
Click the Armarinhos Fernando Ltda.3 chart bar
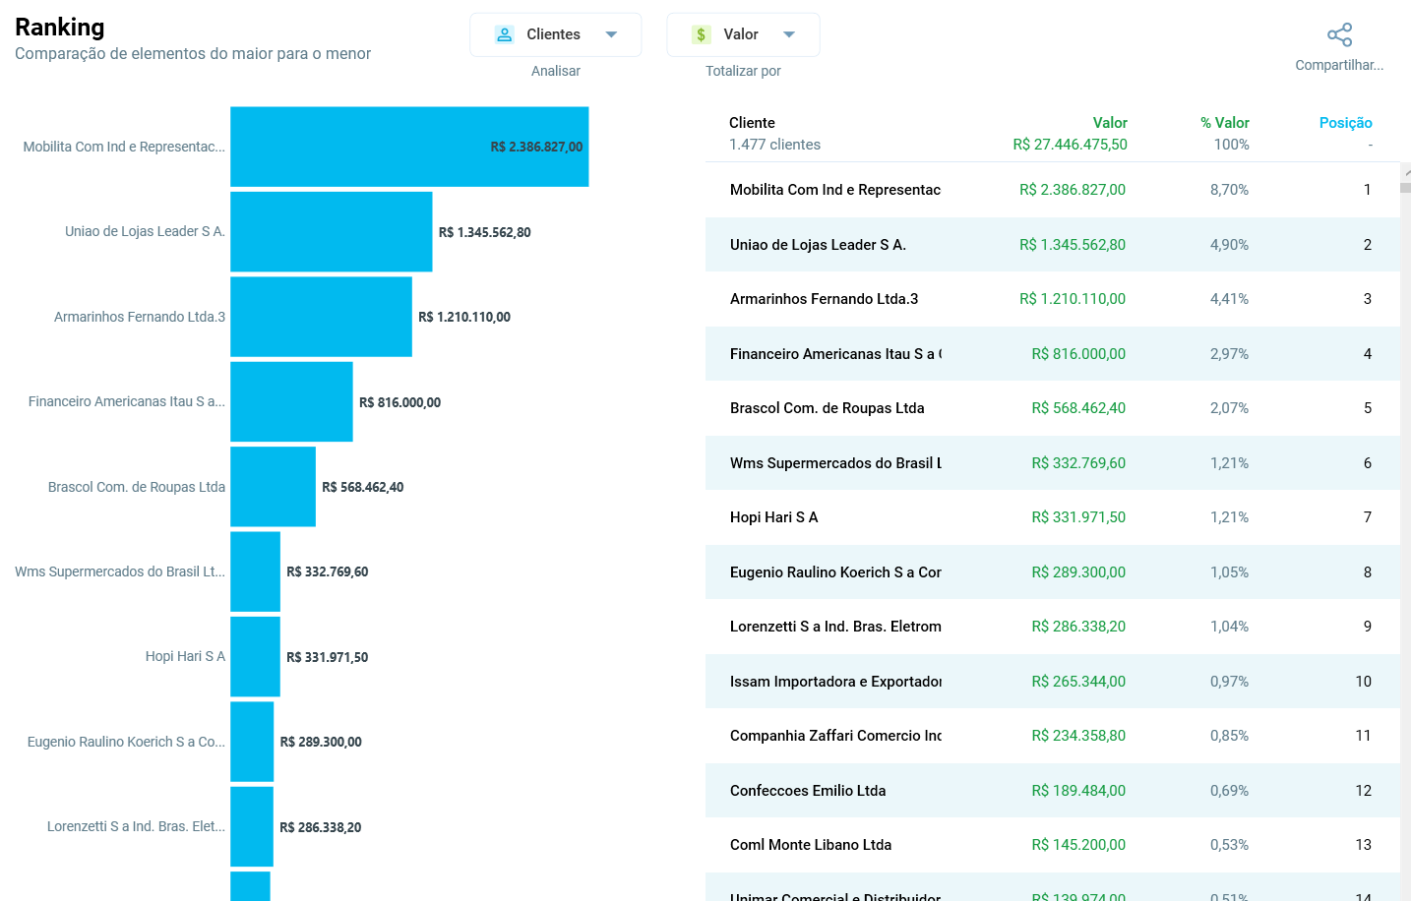pos(321,317)
